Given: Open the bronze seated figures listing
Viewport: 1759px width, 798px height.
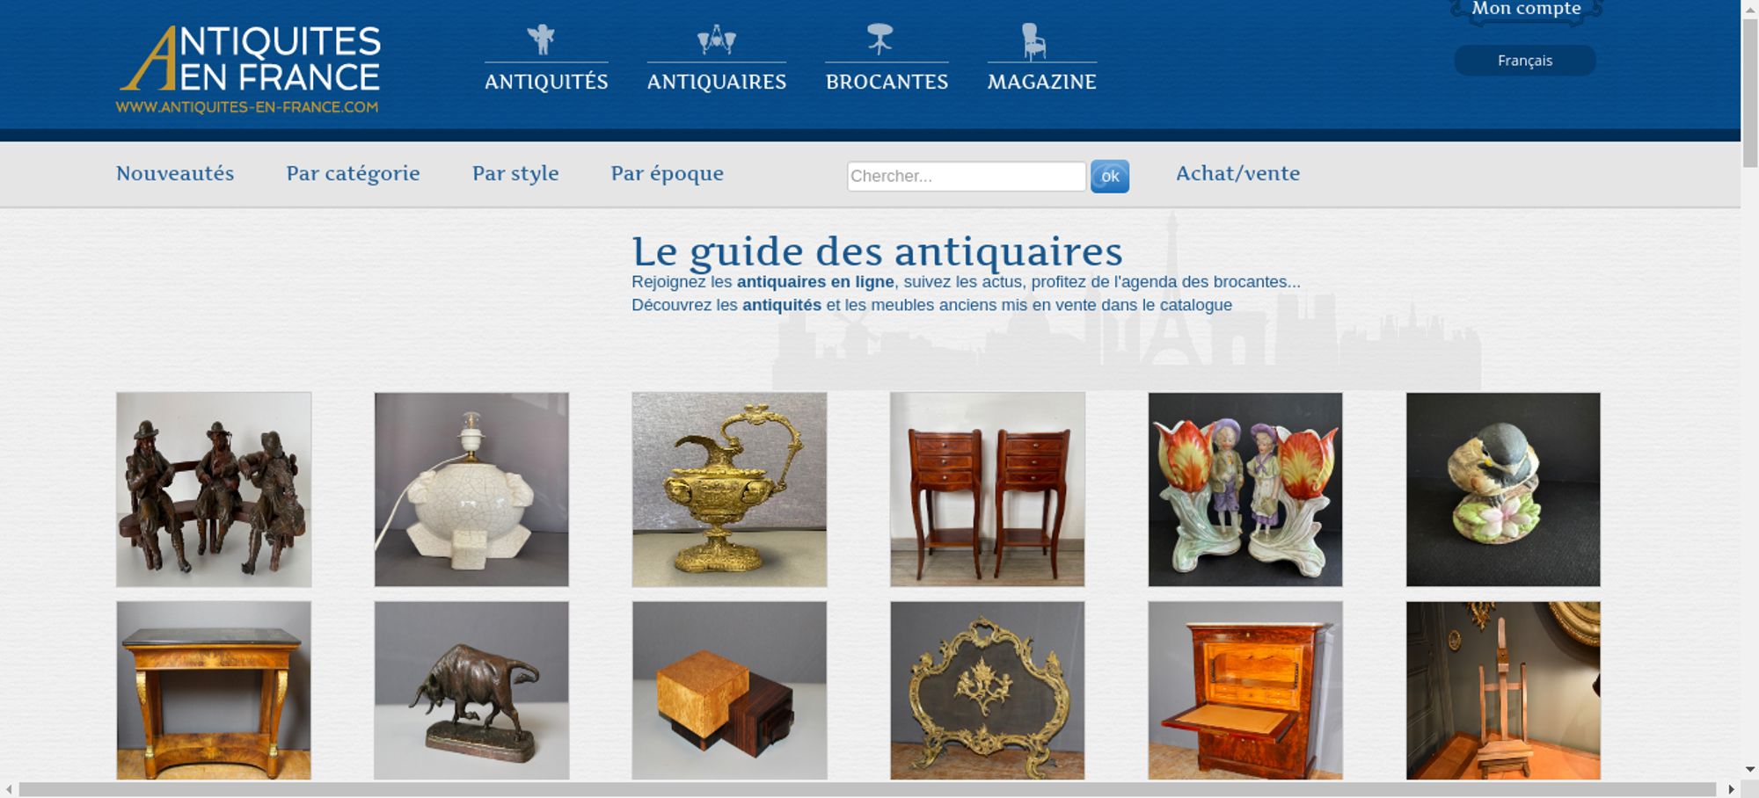Looking at the screenshot, I should (214, 490).
